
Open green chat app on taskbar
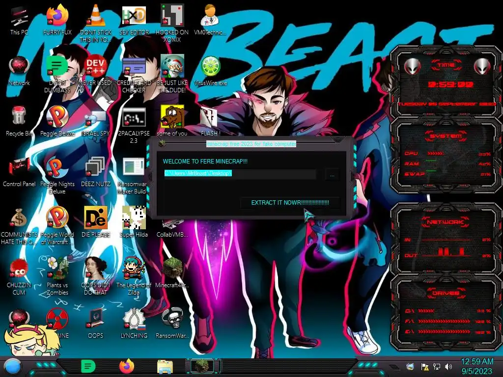tap(88, 366)
